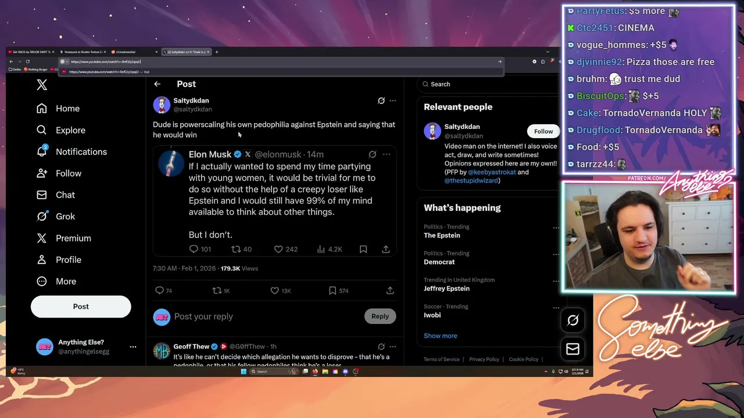This screenshot has height=418, width=744.
Task: Repost the main post showing 1K reposts
Action: 217,290
